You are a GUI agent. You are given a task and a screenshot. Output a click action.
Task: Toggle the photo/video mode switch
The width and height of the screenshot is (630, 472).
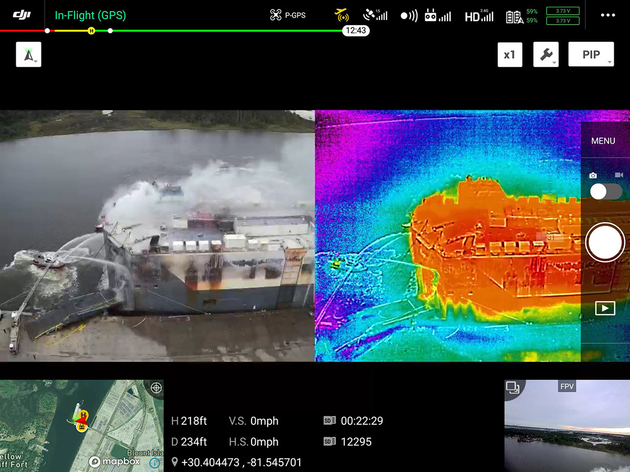tap(606, 191)
